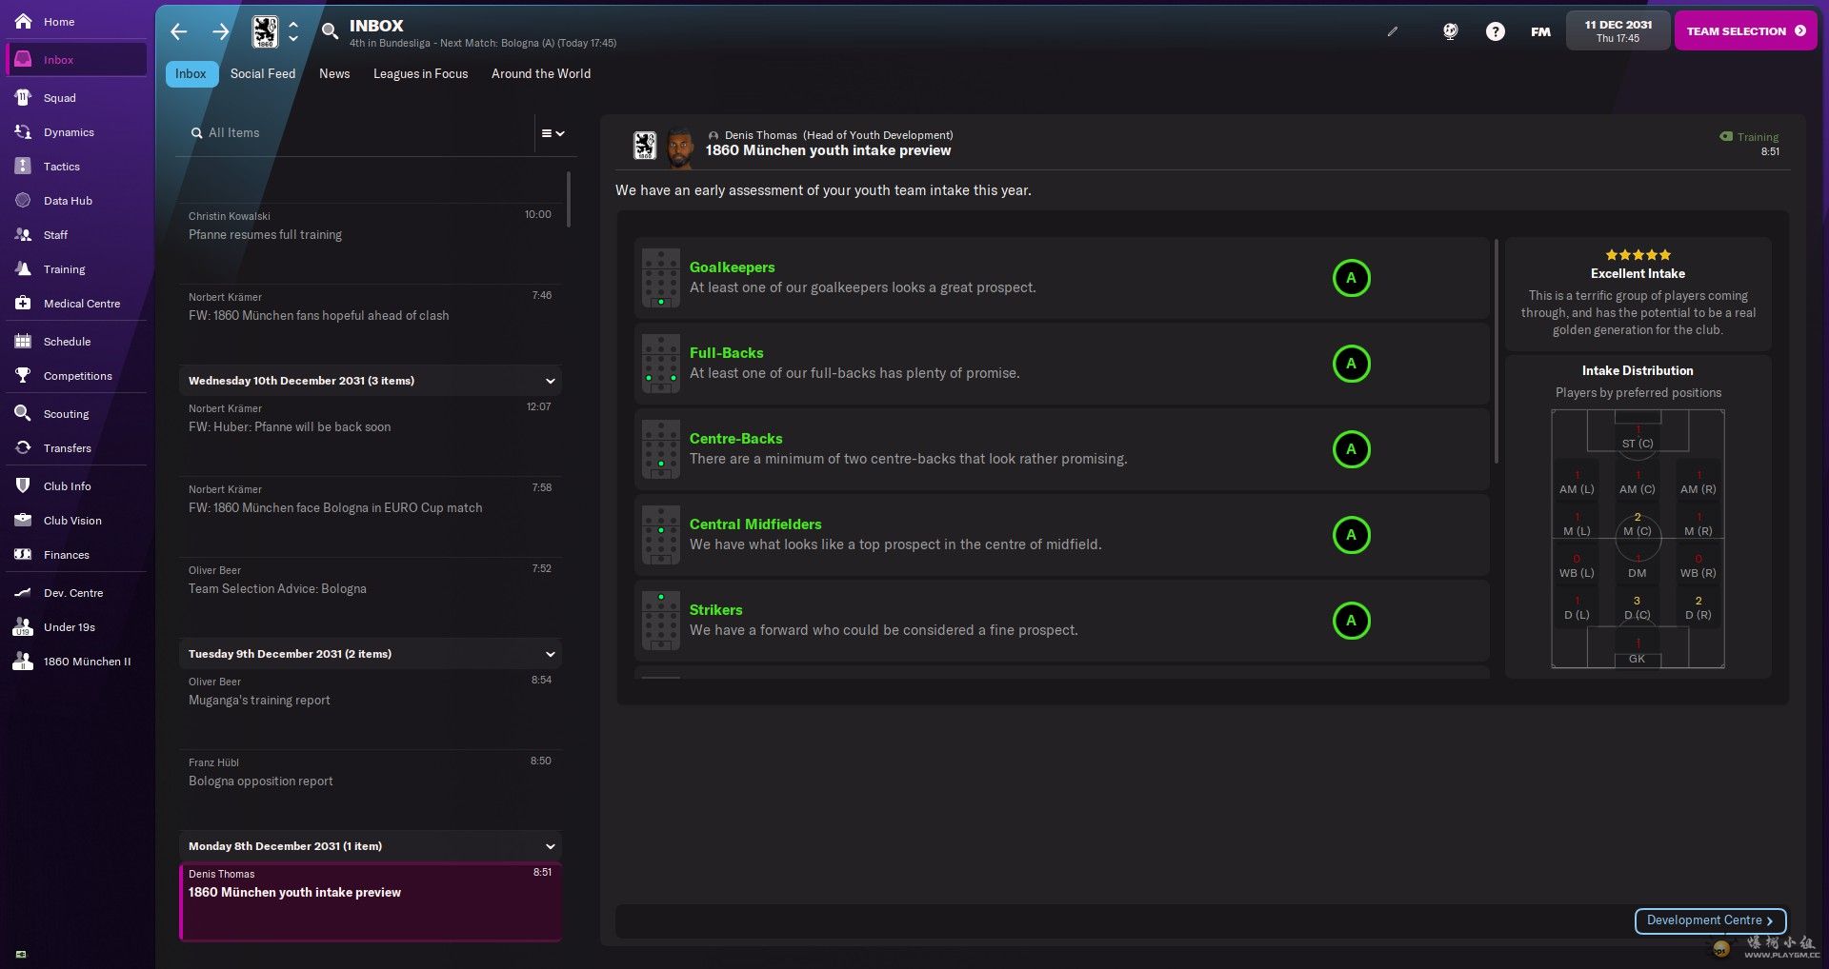Click the inbox list scrollbar

(x=569, y=200)
